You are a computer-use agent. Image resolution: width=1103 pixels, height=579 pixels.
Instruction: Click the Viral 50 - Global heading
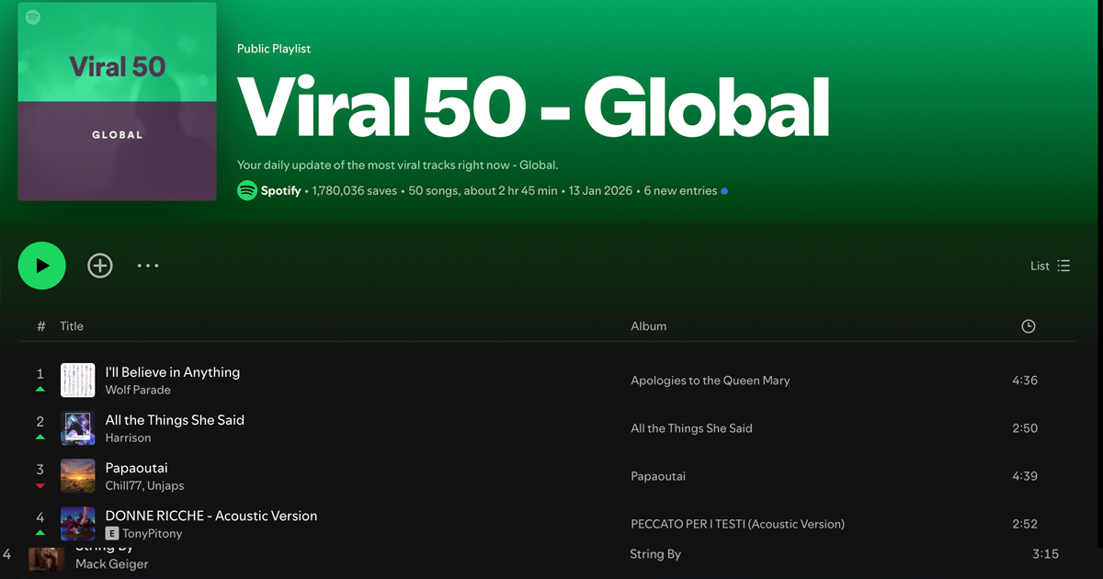point(533,106)
